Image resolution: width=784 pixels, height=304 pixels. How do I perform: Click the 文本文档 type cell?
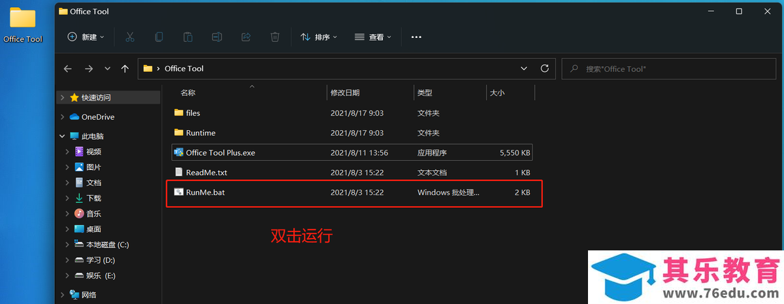[432, 173]
